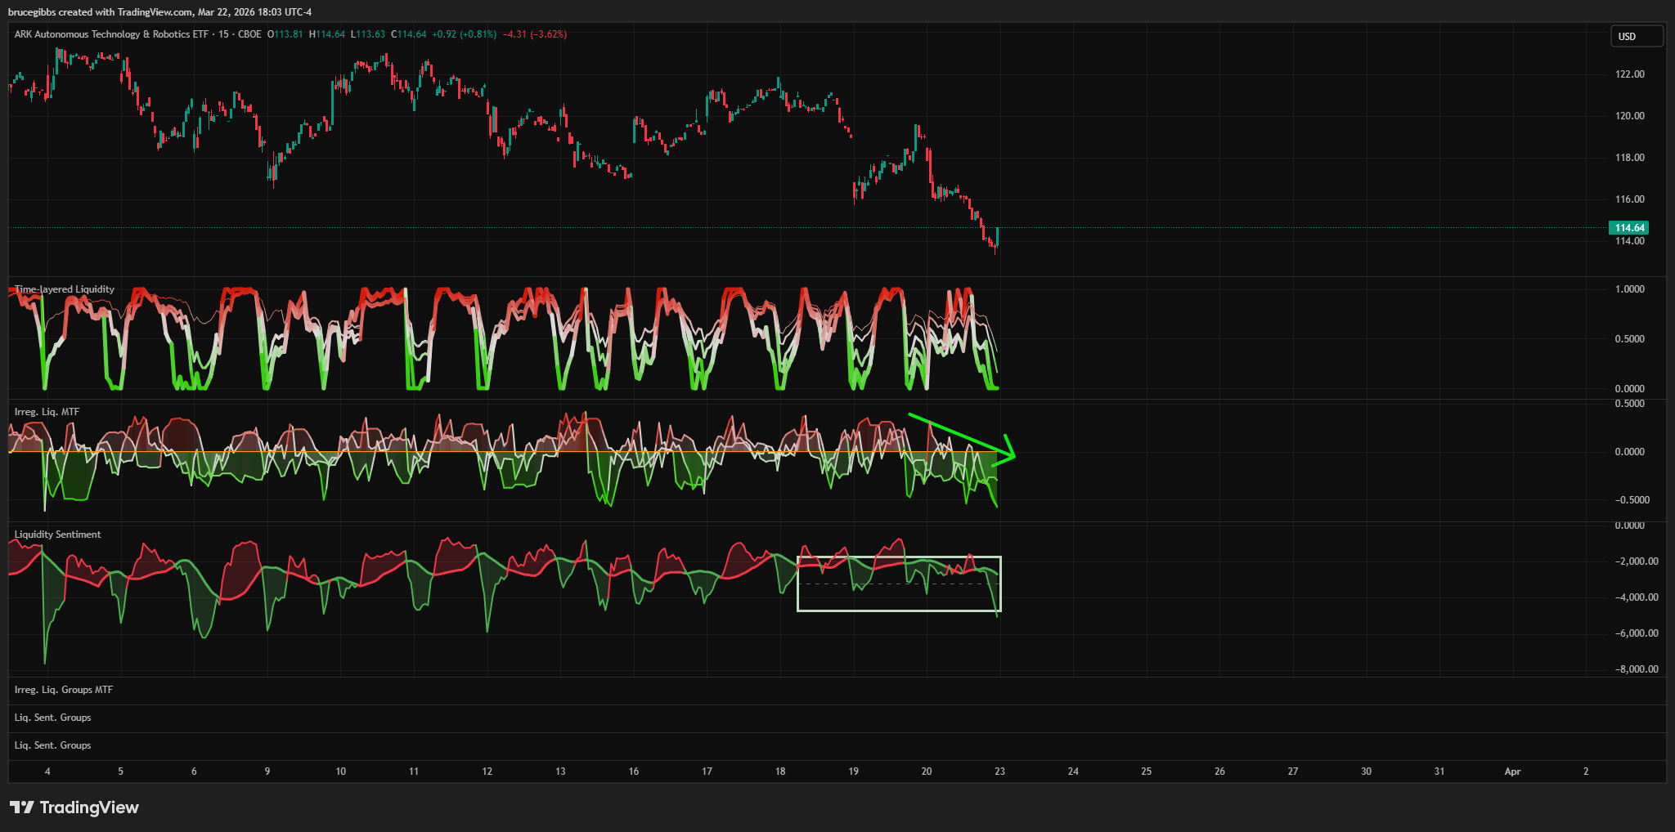Click the 122.00 price scale label
Screen dimensions: 1675x832
[1629, 74]
